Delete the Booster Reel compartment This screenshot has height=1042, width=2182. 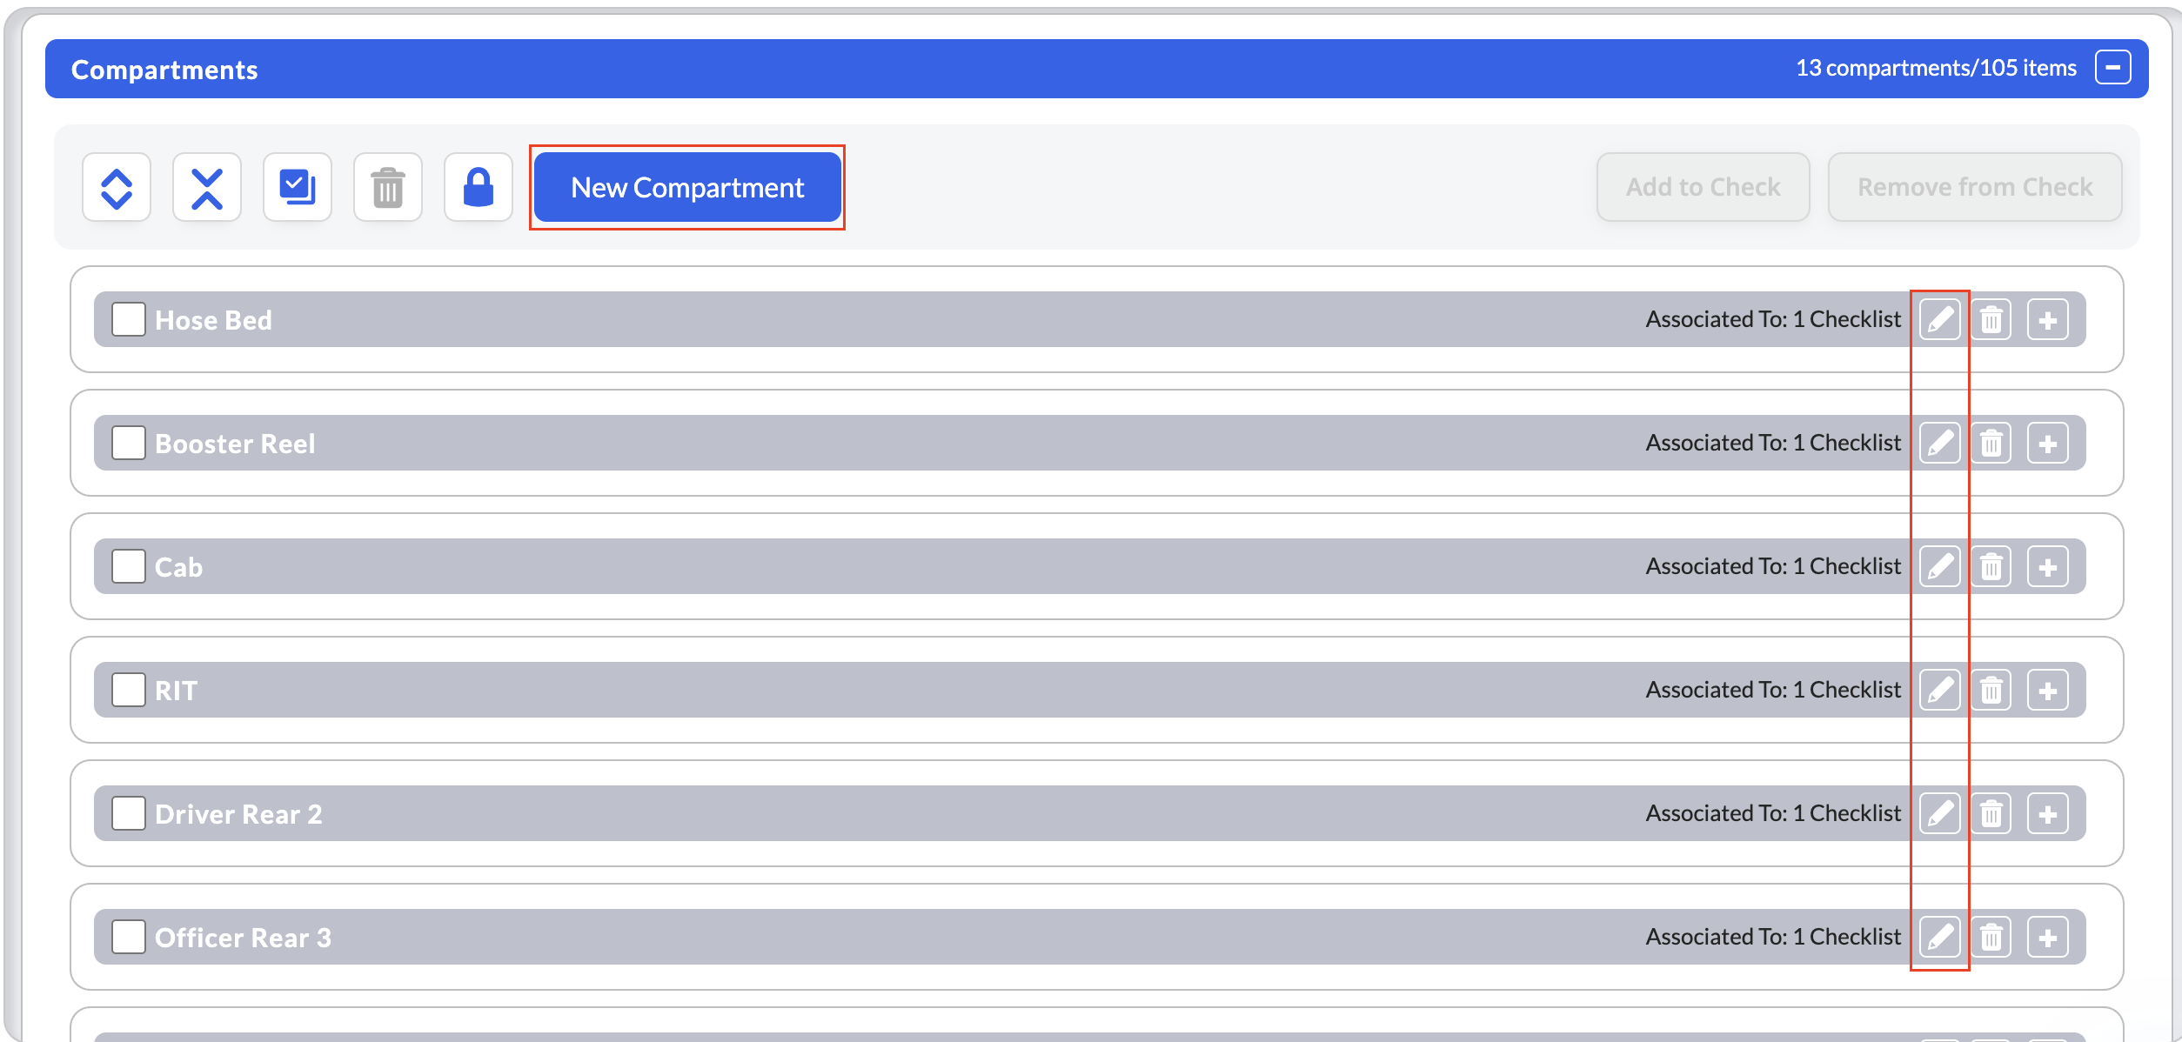(1991, 444)
